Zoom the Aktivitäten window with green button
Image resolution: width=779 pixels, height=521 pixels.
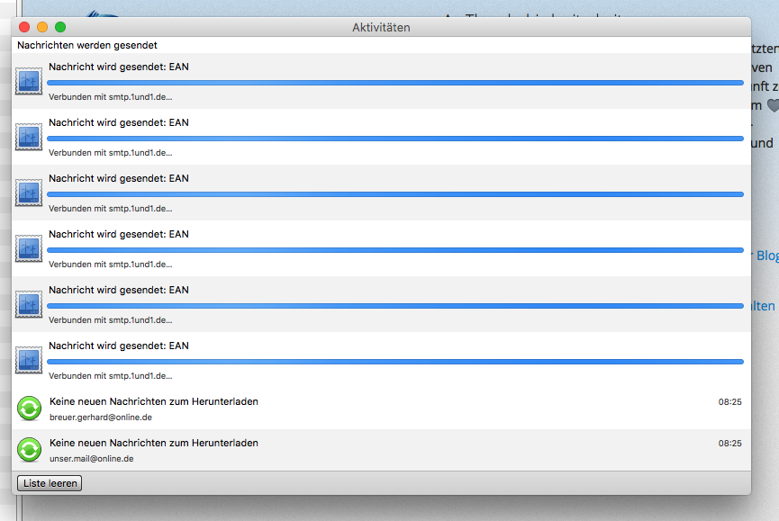point(60,27)
